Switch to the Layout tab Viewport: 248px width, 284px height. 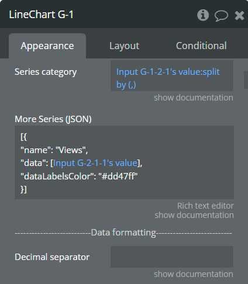(x=124, y=46)
